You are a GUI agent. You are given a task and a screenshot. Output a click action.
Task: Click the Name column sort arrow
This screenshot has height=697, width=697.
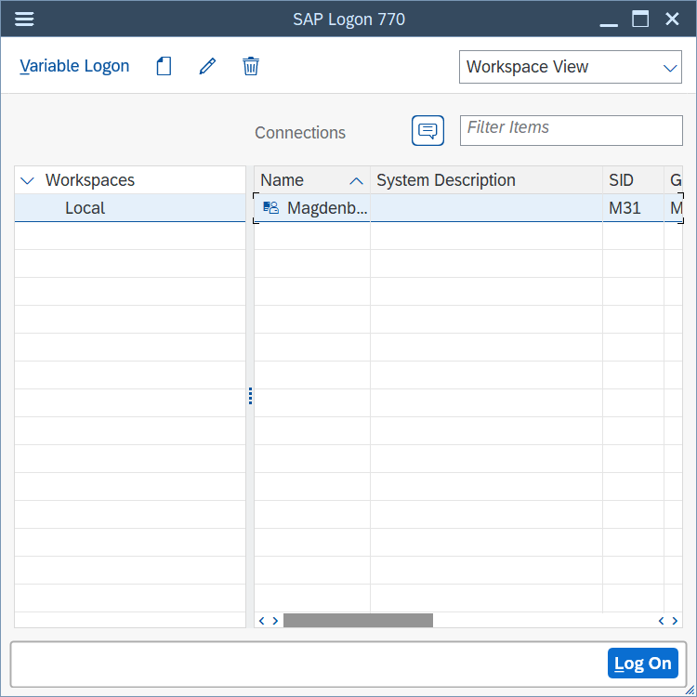(357, 181)
